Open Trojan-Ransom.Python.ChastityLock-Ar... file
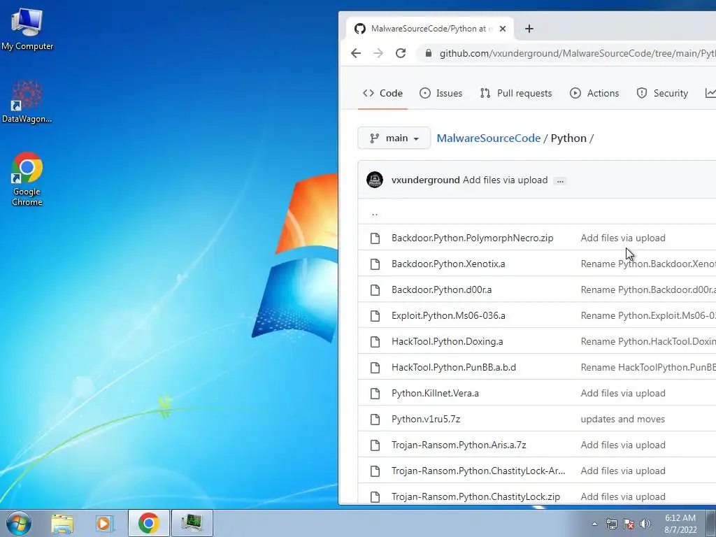716x537 pixels. click(478, 471)
